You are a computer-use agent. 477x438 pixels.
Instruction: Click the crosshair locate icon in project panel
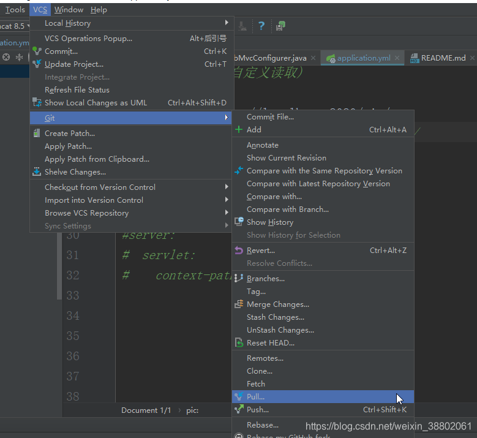(x=6, y=57)
